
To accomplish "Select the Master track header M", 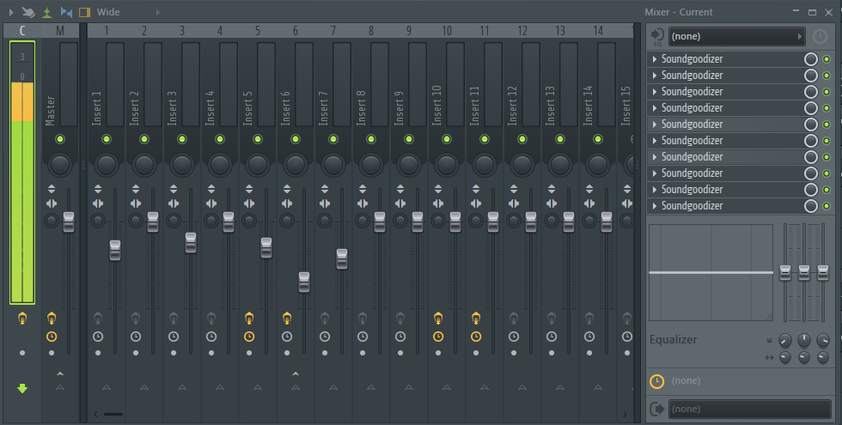I will (60, 31).
